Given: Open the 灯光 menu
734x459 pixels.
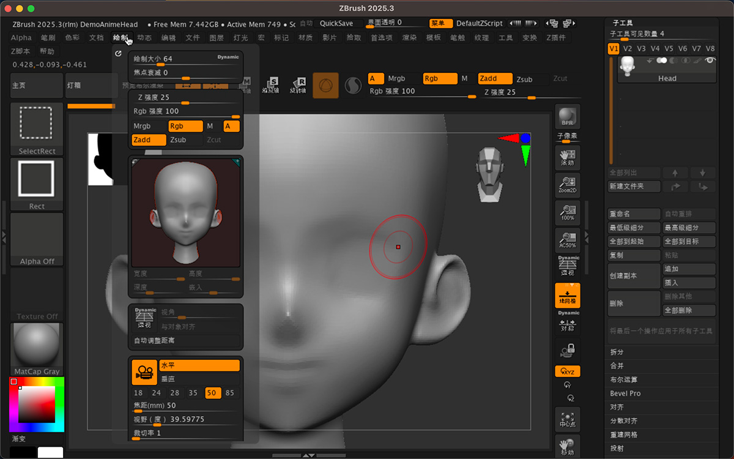Looking at the screenshot, I should (x=240, y=38).
